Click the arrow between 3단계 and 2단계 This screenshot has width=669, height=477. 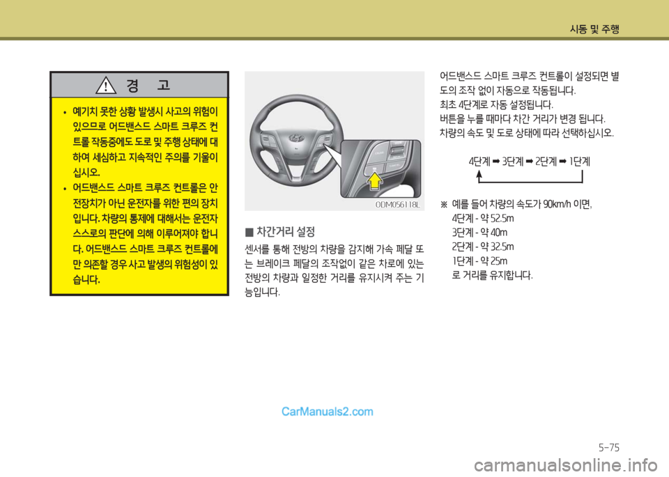529,162
